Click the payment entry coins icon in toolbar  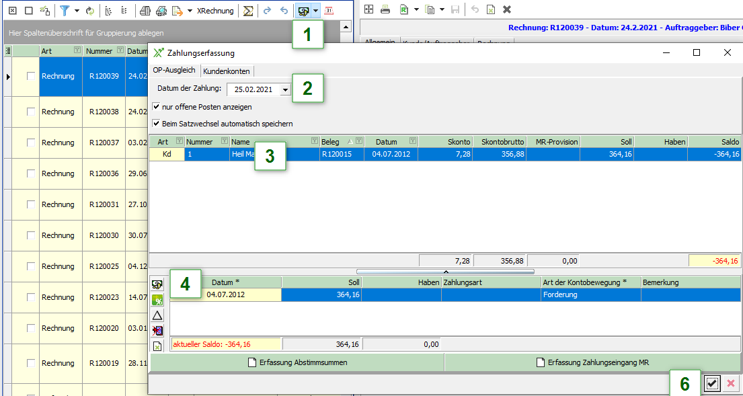click(x=303, y=11)
